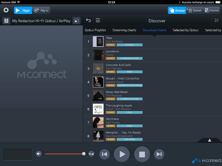
Task: Expand the panel with the up triangle
Action: point(210,140)
